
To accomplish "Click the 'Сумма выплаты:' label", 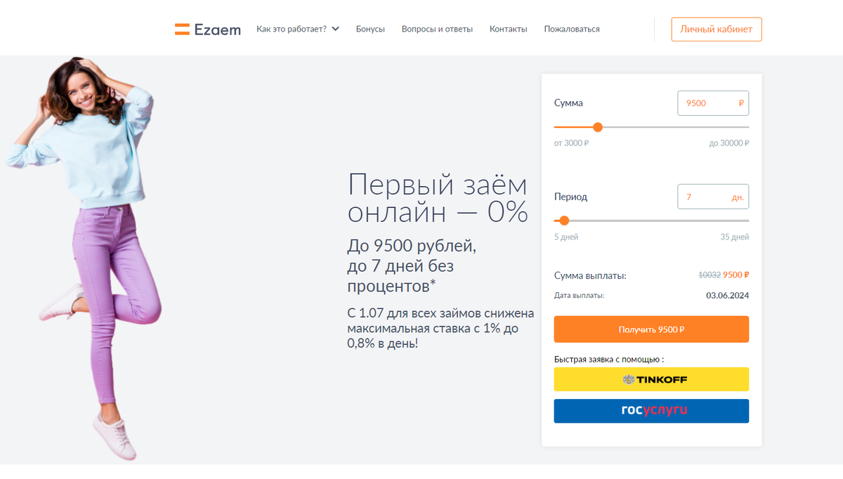I will pos(590,275).
